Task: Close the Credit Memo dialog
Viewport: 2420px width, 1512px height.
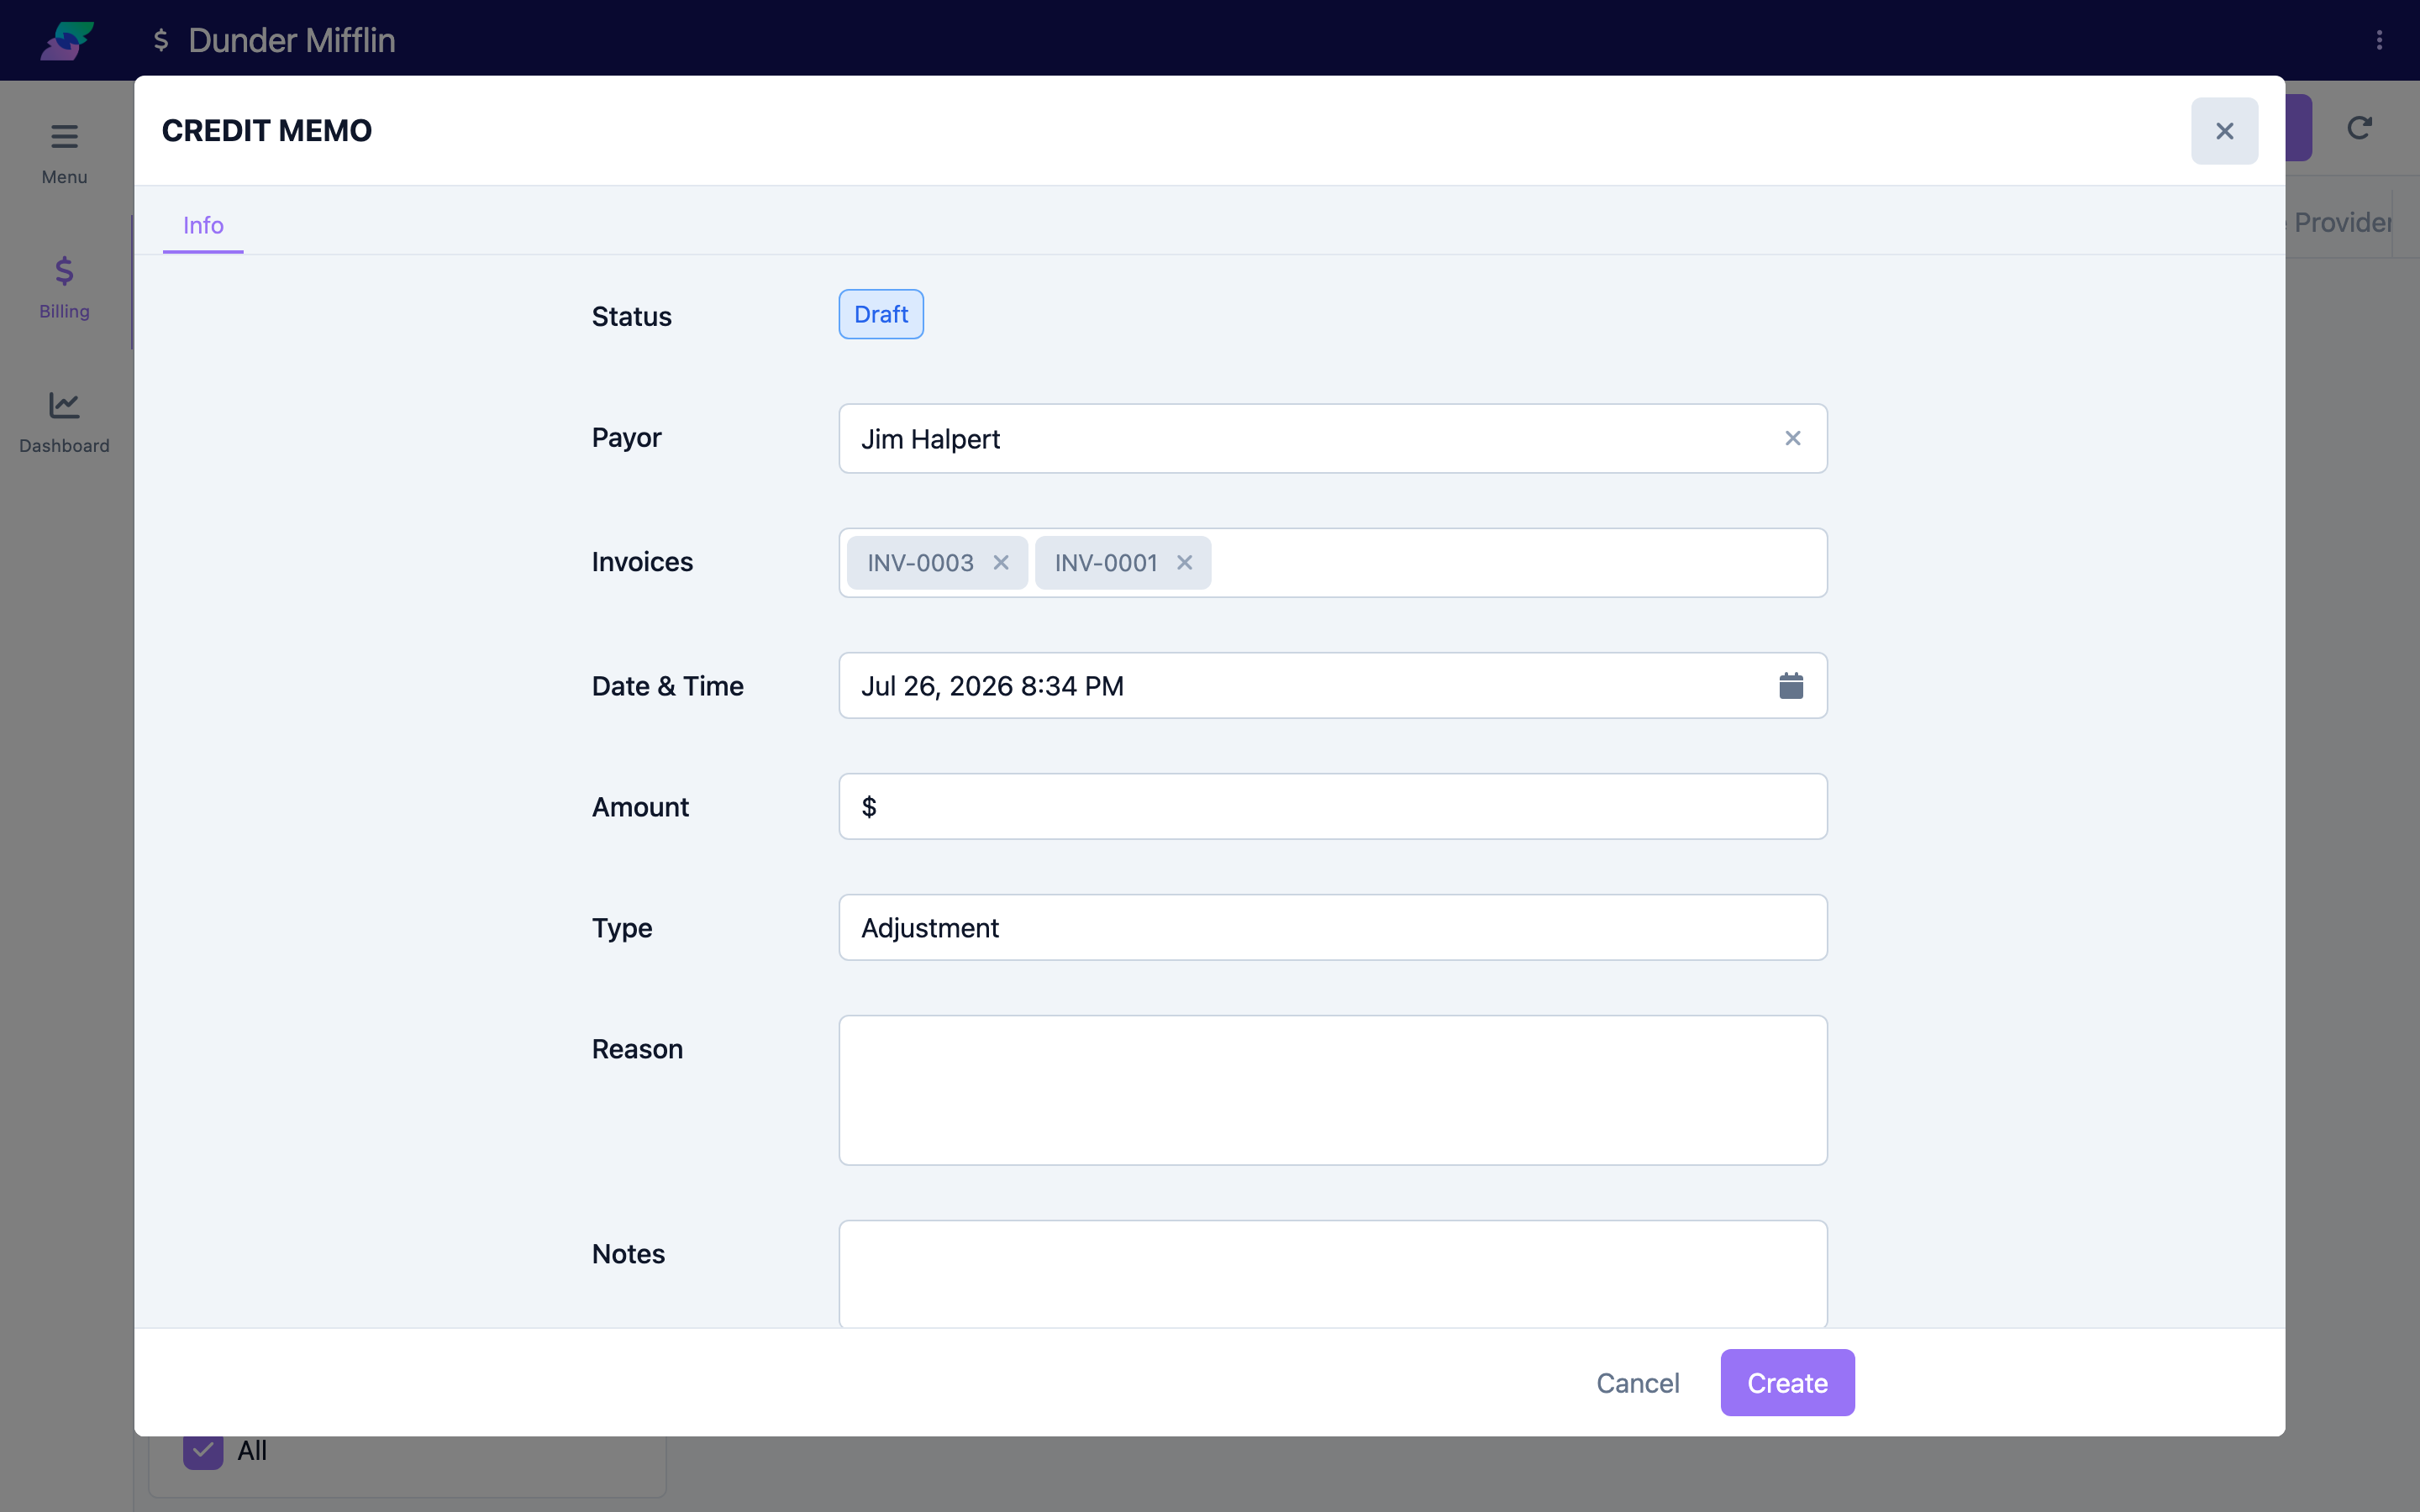Action: click(2224, 131)
